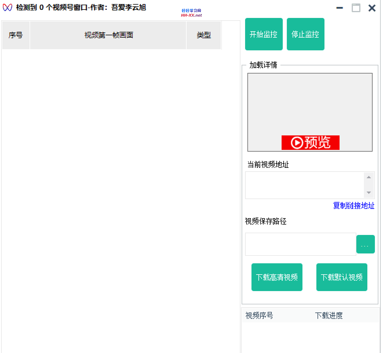This screenshot has width=383, height=353.
Task: Close the video monitor window
Action: click(372, 8)
